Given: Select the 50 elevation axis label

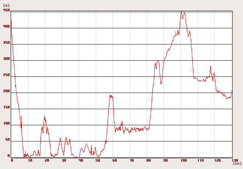Looking at the screenshot, I should 7,140.
